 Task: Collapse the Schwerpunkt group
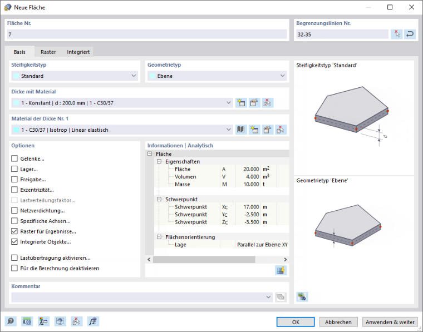tap(159, 199)
